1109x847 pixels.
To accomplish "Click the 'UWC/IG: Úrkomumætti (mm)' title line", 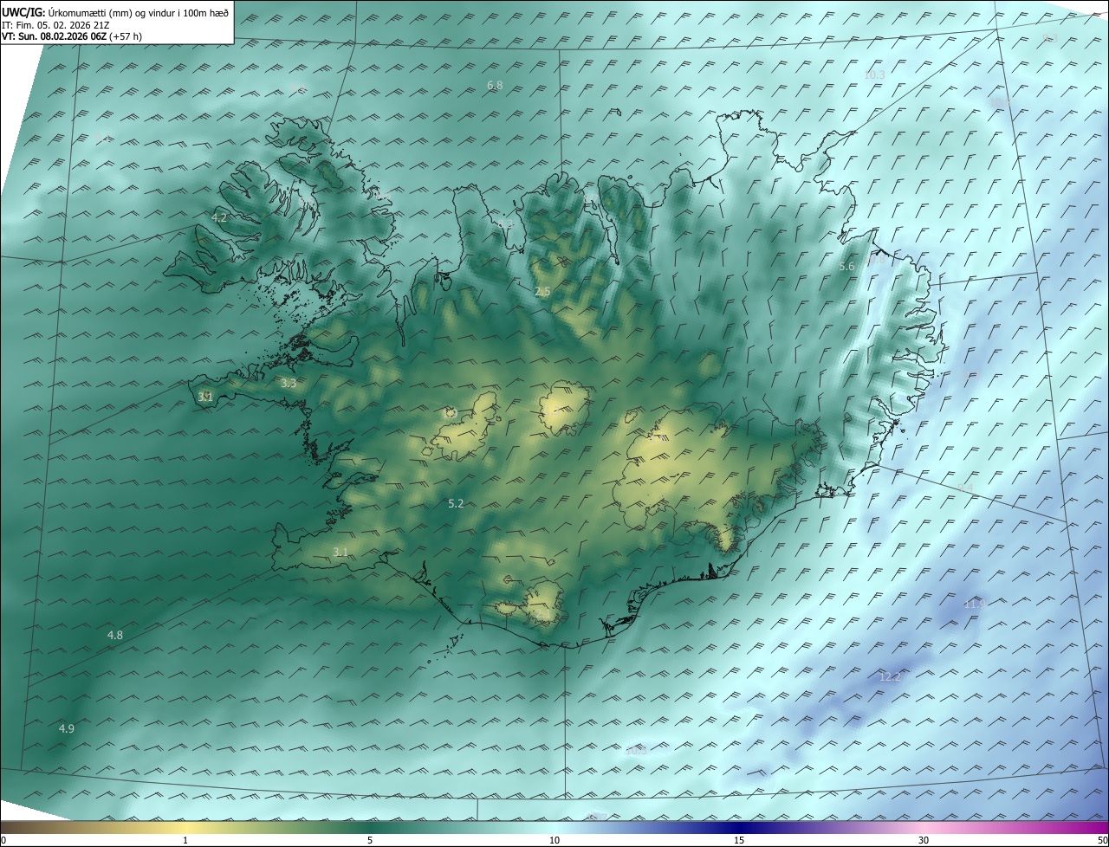I will click(x=115, y=12).
